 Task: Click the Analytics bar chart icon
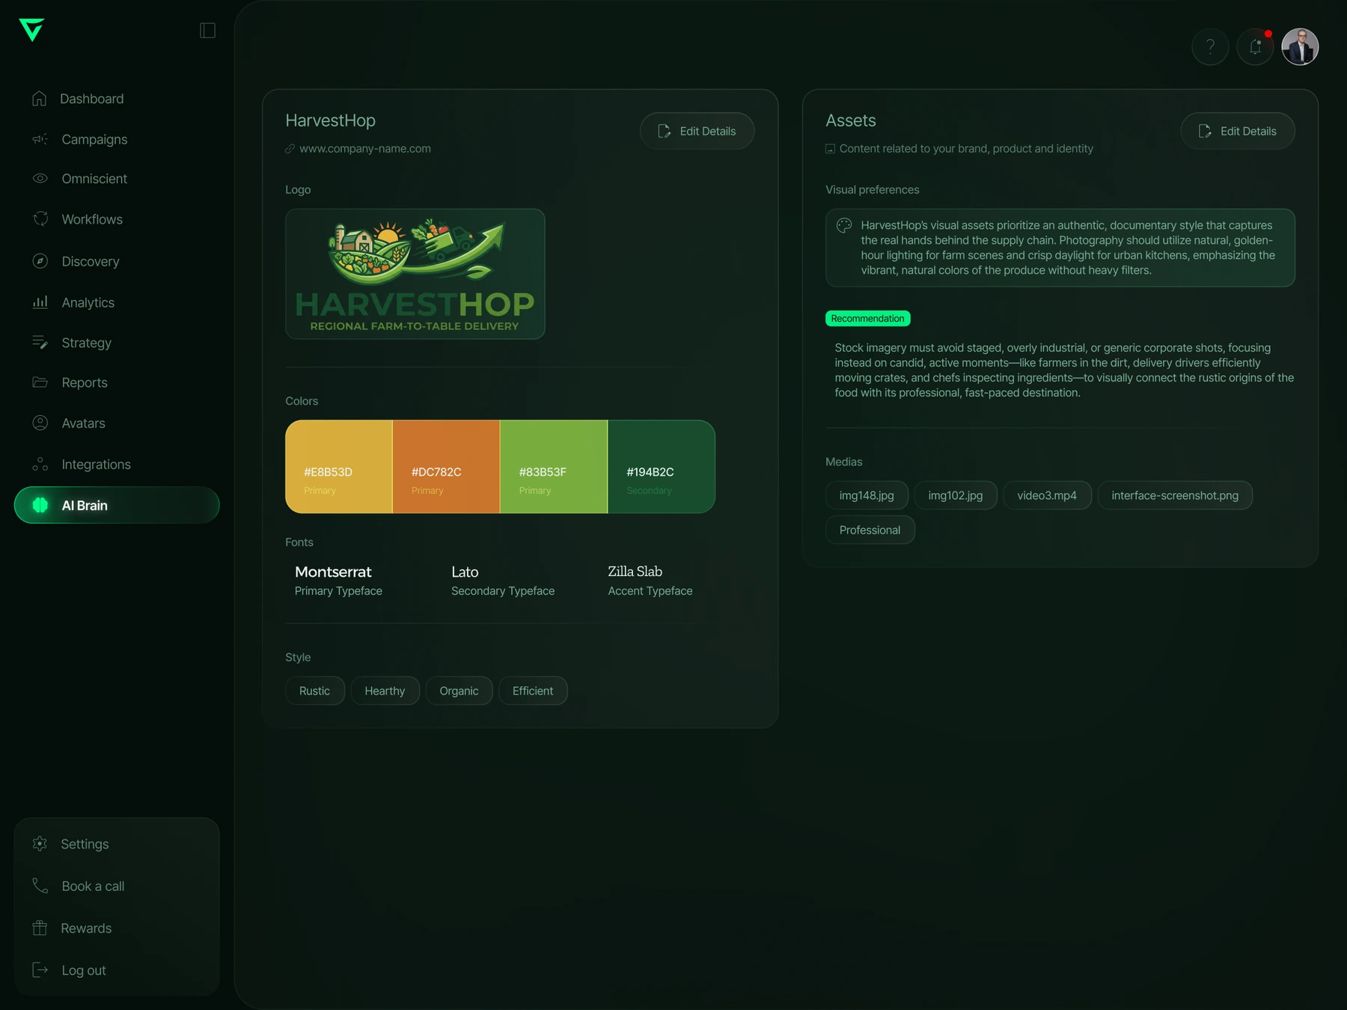[x=40, y=302]
